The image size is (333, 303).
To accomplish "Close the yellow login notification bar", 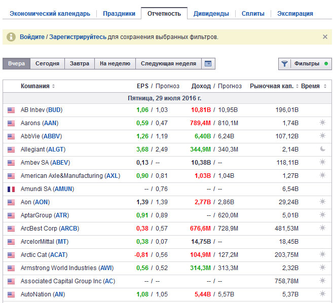I will click(x=325, y=36).
